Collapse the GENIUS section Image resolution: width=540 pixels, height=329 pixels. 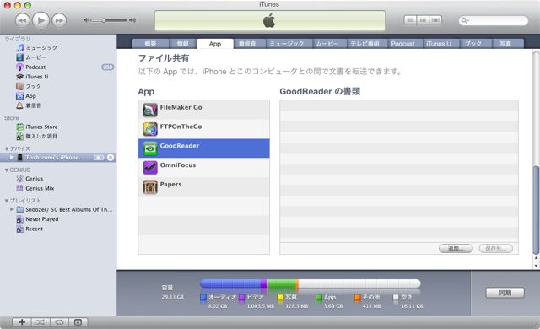[7, 170]
